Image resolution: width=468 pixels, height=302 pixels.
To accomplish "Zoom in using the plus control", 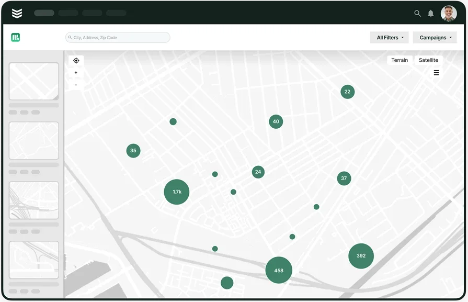I will 76,72.
